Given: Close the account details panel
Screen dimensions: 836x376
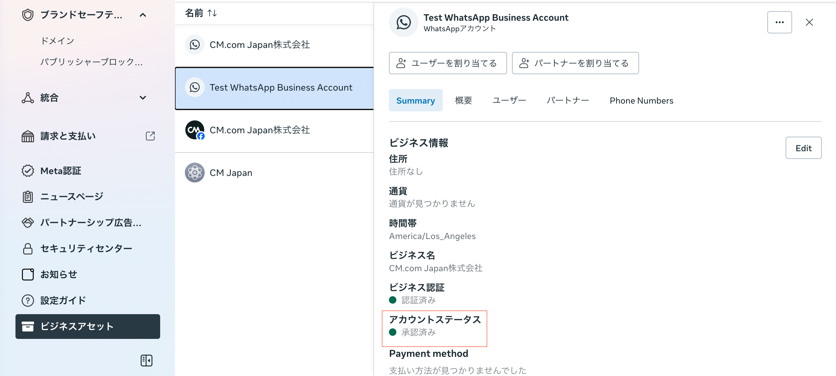Looking at the screenshot, I should 809,22.
